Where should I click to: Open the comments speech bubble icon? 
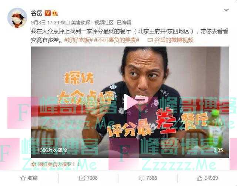pos(141,178)
